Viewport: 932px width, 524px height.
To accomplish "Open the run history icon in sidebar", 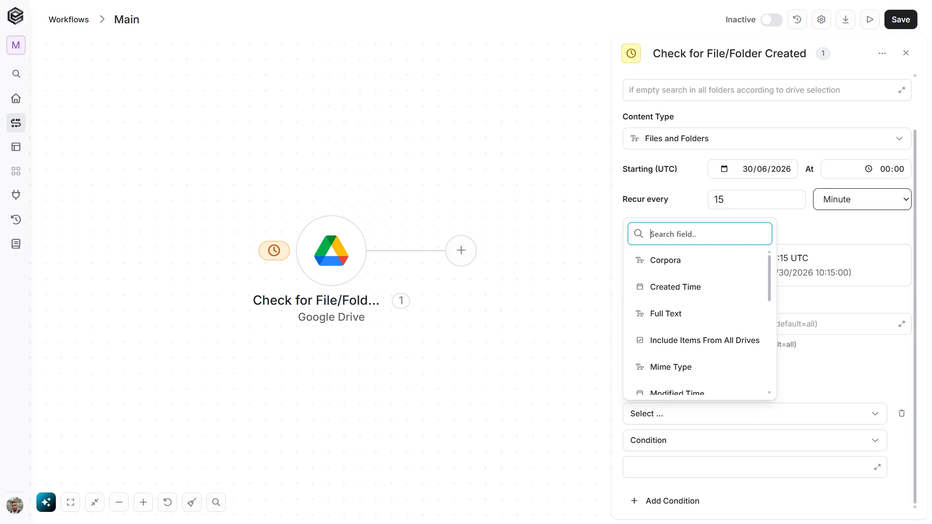I will coord(16,219).
